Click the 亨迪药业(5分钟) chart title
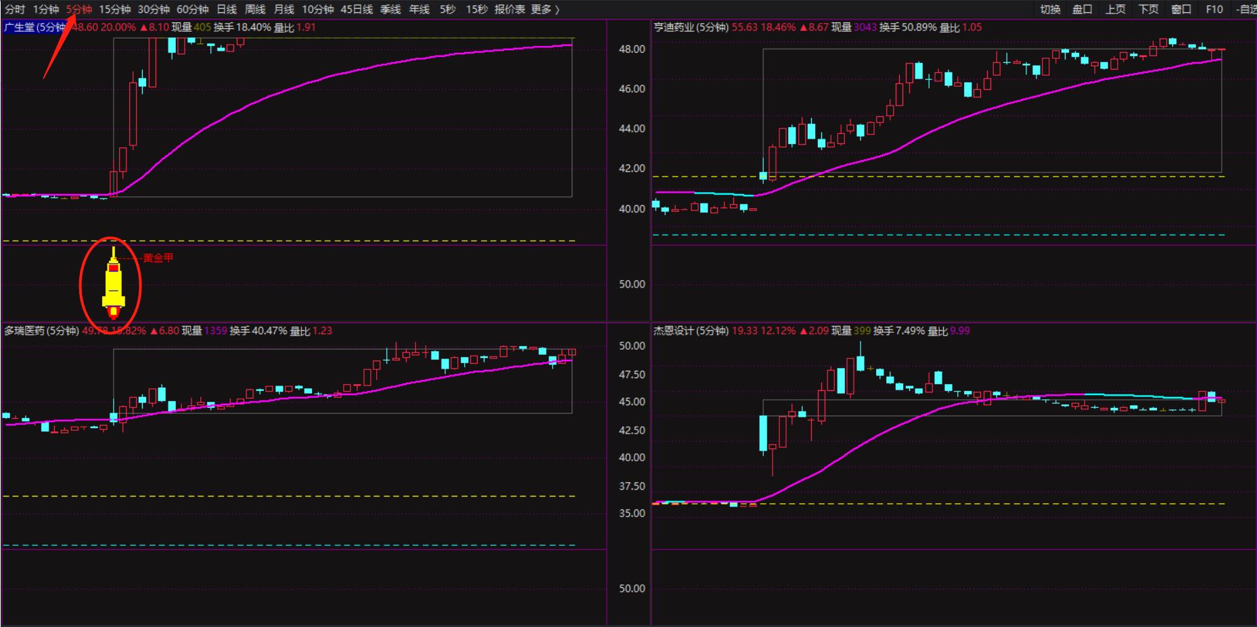1257x627 pixels. (691, 27)
